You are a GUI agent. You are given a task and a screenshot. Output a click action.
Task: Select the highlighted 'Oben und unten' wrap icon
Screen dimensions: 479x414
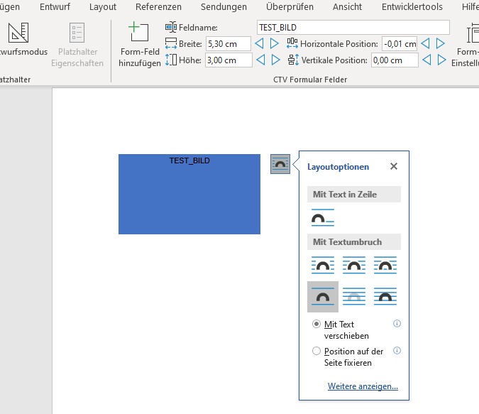(323, 296)
